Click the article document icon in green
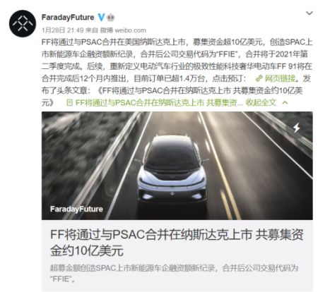The height and width of the screenshot is (292, 318). (69, 102)
